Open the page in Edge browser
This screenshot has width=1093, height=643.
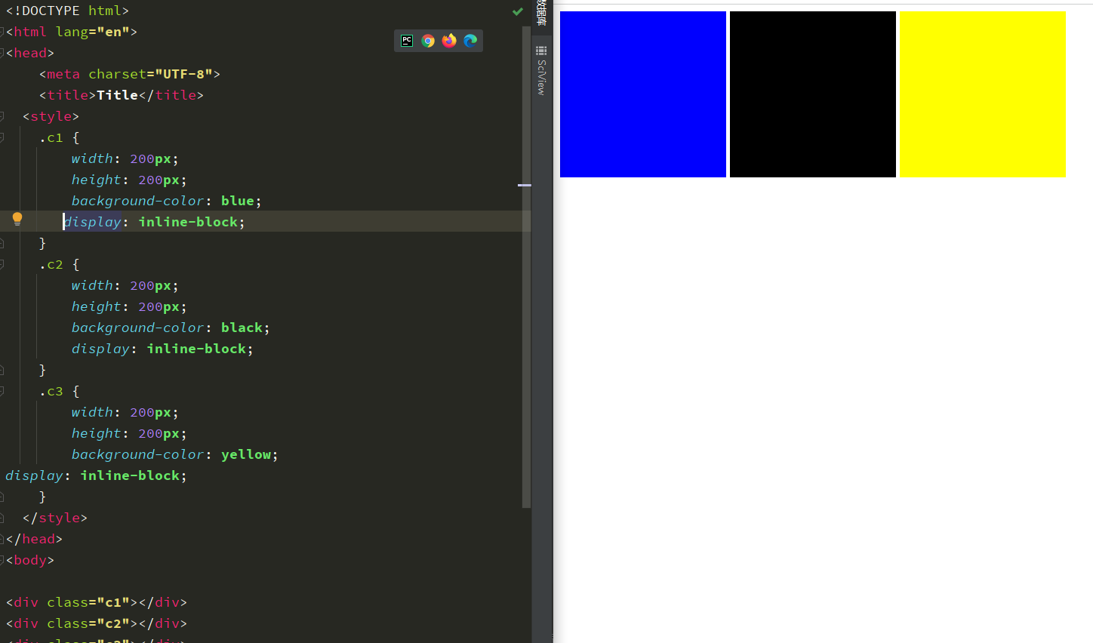(x=470, y=41)
